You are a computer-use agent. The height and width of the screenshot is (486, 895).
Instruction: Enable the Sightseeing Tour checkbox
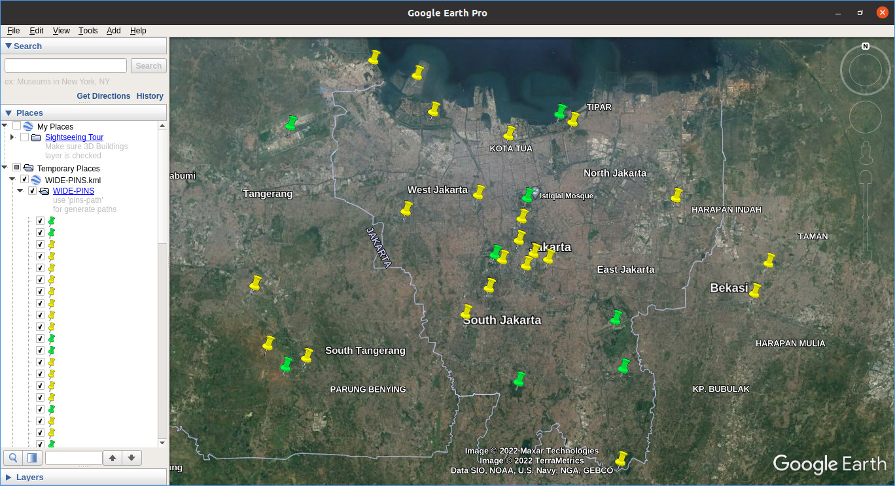tap(25, 137)
